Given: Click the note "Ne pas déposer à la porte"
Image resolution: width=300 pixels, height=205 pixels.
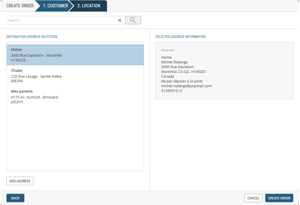Looking at the screenshot, I should 182,81.
